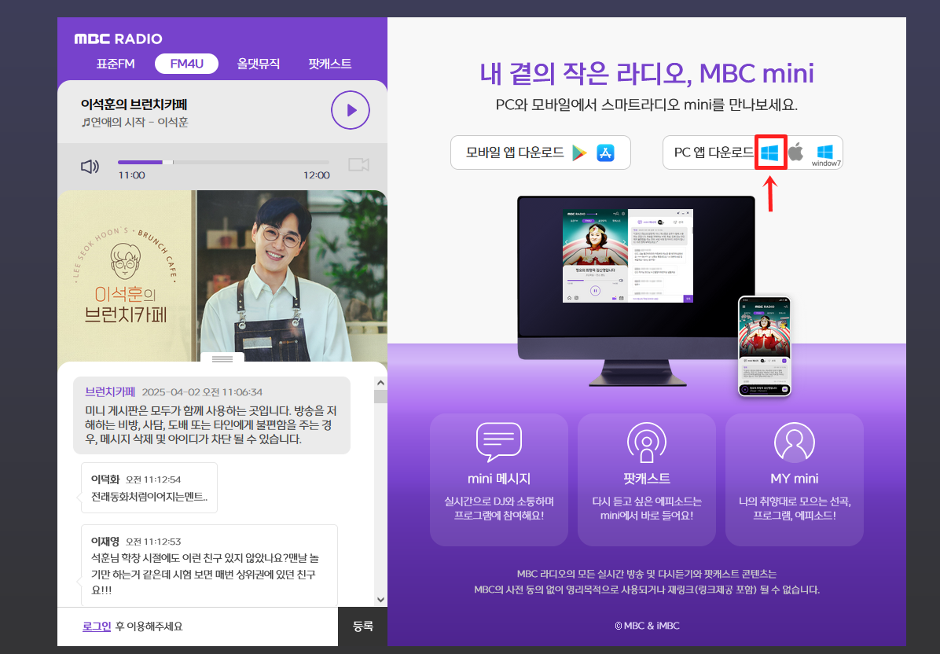Image resolution: width=940 pixels, height=654 pixels.
Task: Download the Windows PC app
Action: click(x=769, y=152)
